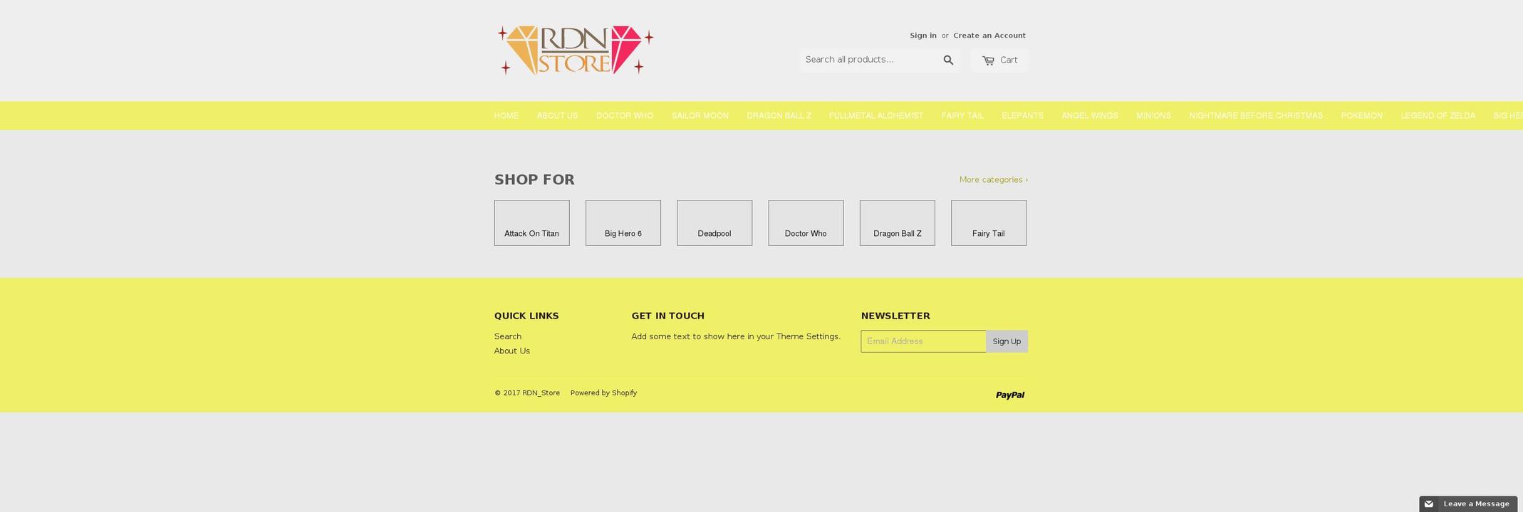1523x512 pixels.
Task: Open DOCTOR WHO navigation item
Action: tap(625, 116)
